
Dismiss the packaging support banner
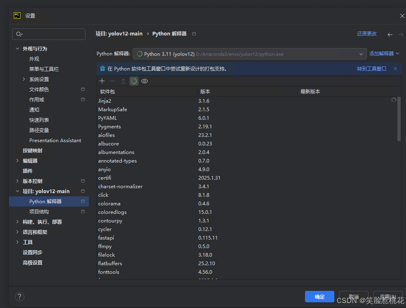pyautogui.click(x=395, y=68)
